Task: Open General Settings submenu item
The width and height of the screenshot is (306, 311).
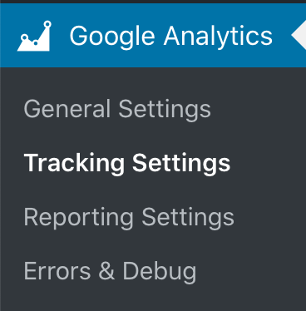Action: tap(117, 109)
